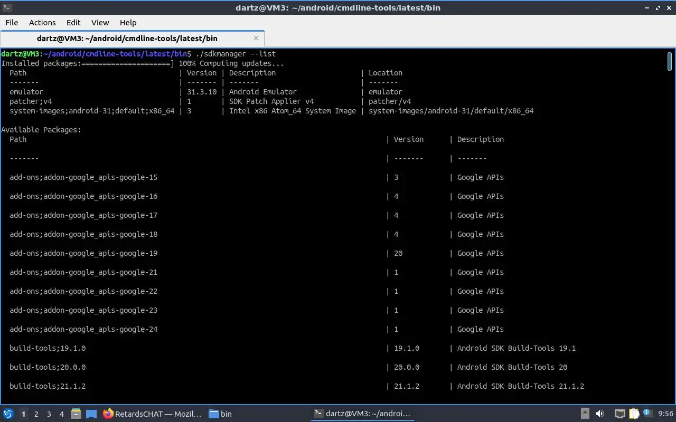Image resolution: width=676 pixels, height=422 pixels.
Task: Open the Help menu
Action: point(128,22)
